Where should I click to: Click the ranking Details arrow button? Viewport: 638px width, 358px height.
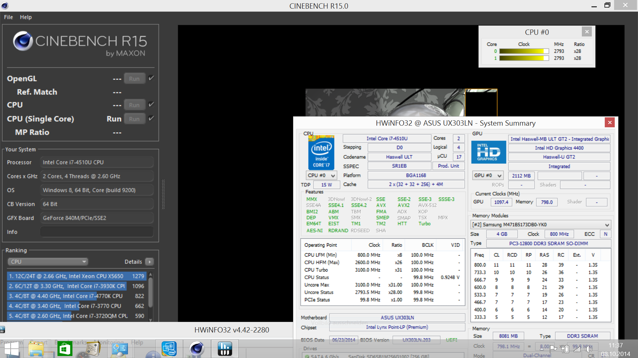(x=150, y=262)
